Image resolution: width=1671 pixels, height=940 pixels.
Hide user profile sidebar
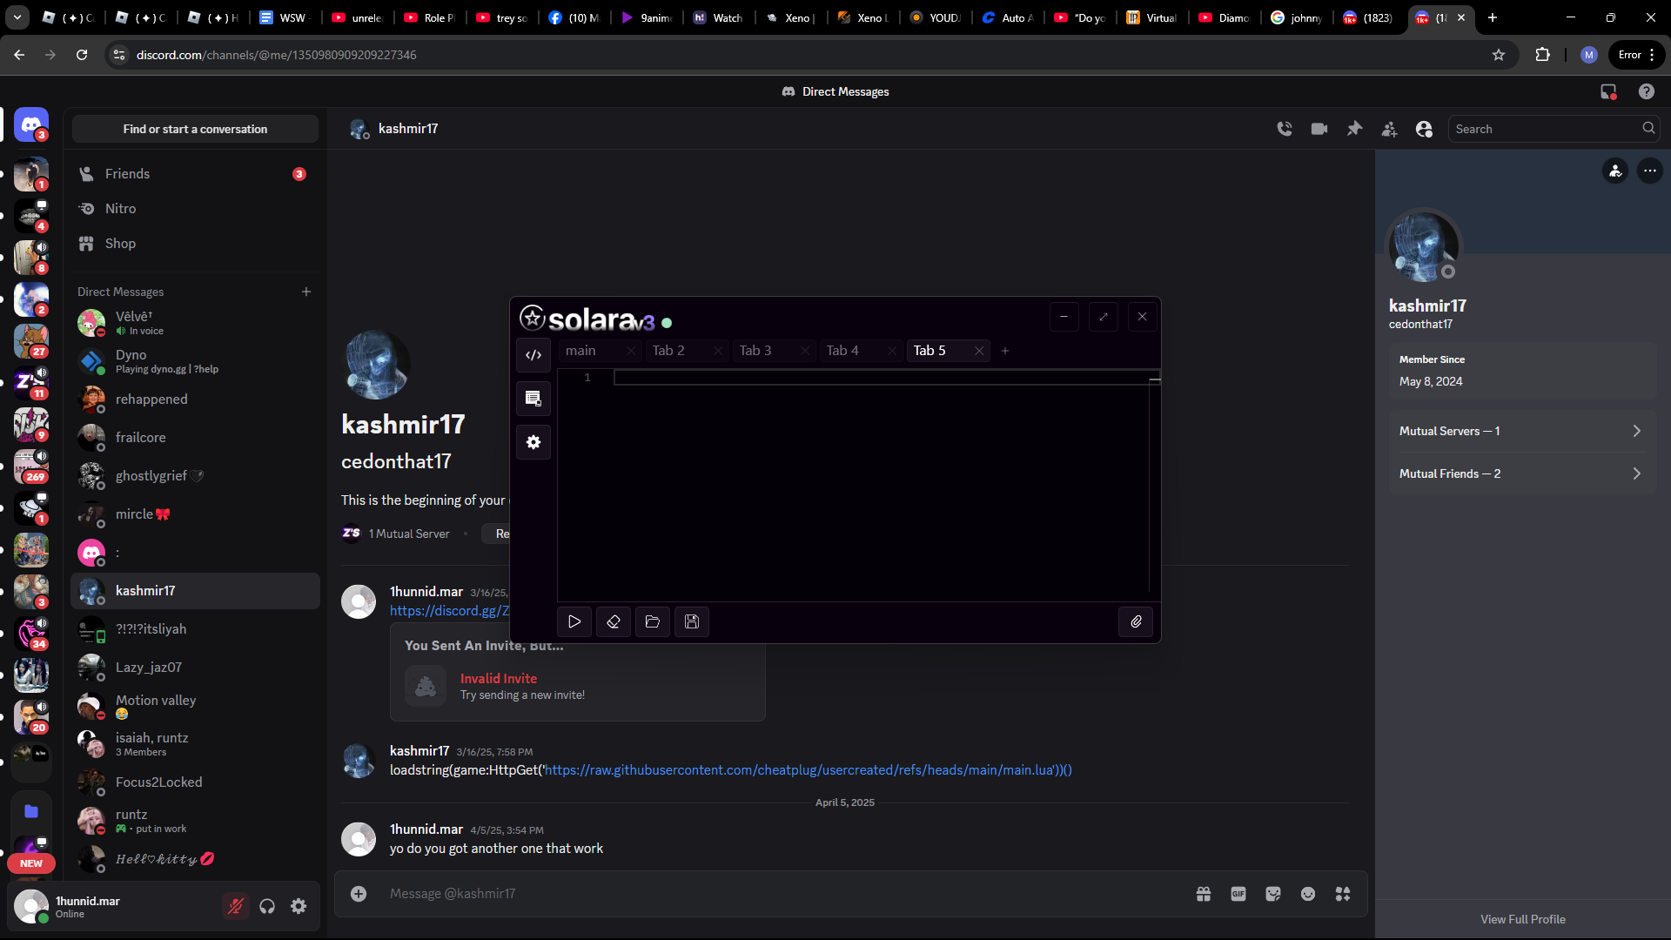click(x=1424, y=129)
